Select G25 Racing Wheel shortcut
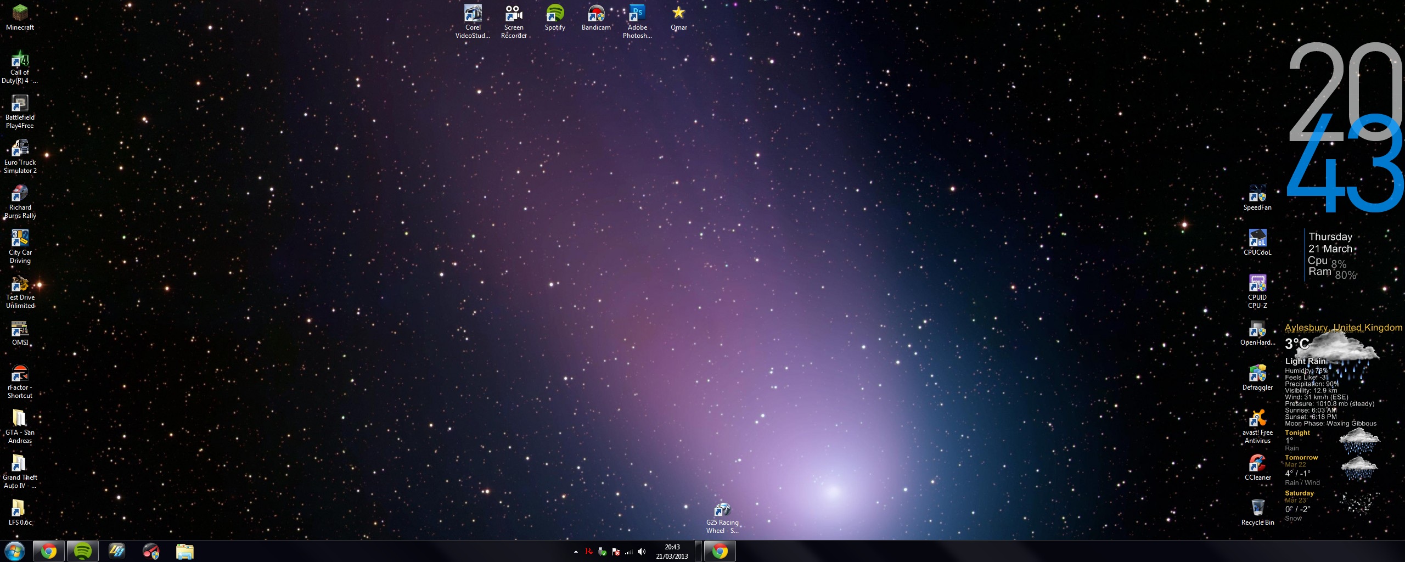The image size is (1405, 562). point(722,518)
